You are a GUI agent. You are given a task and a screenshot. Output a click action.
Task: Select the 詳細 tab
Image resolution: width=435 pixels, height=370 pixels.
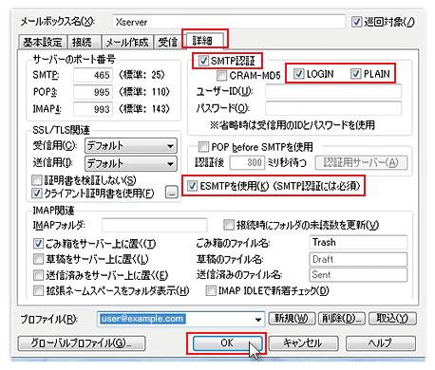pyautogui.click(x=204, y=40)
